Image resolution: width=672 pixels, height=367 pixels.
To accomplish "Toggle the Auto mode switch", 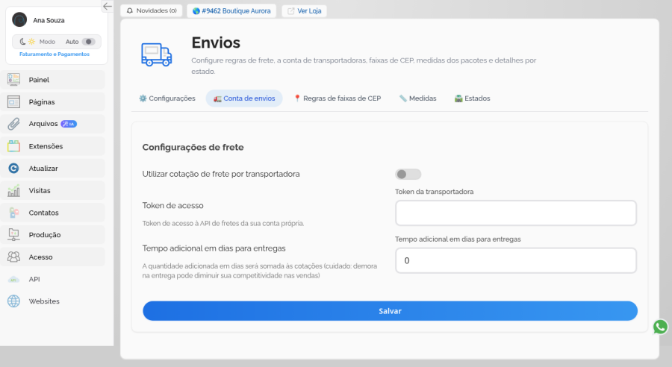I will (88, 42).
